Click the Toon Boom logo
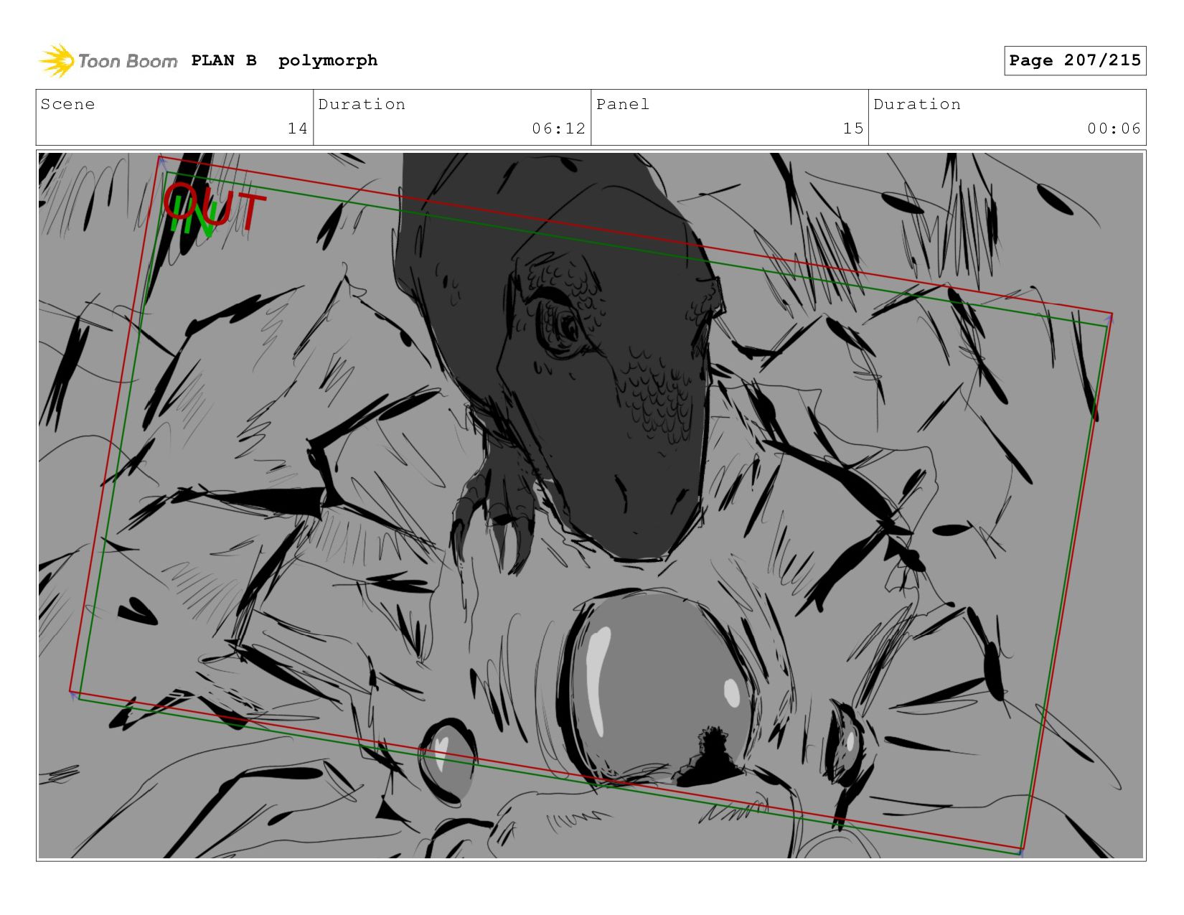 (x=108, y=61)
